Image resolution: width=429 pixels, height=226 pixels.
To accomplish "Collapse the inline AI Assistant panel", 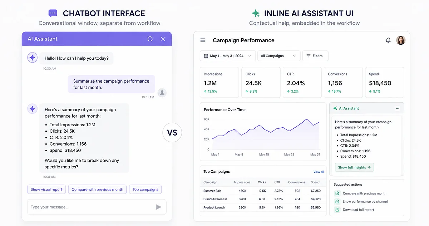I will pyautogui.click(x=397, y=108).
